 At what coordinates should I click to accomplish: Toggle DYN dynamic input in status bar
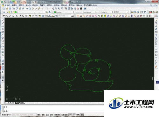pos(74,115)
